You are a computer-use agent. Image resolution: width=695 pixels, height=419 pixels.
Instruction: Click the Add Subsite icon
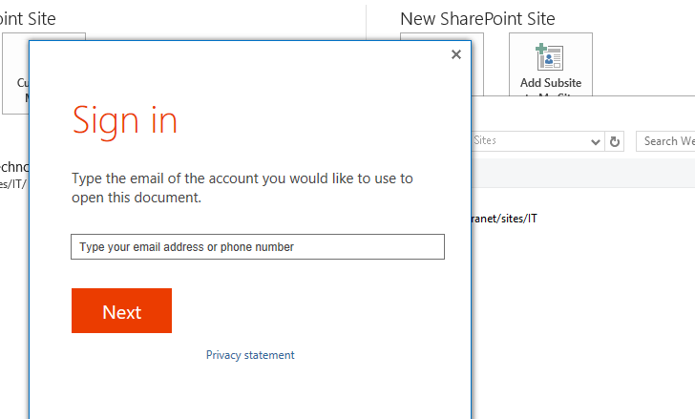(550, 57)
